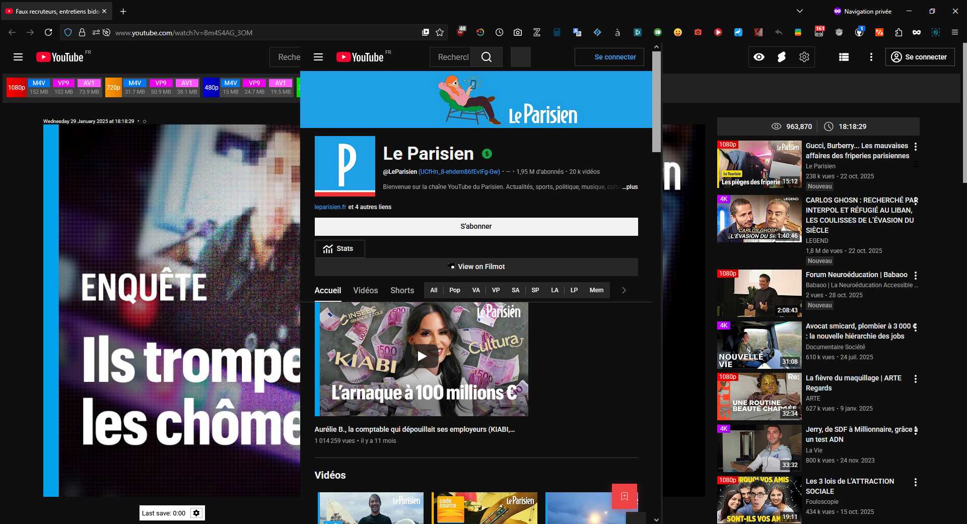Open the View on Filmot button
This screenshot has width=967, height=524.
pos(476,267)
